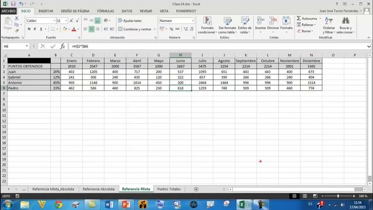Expand the Name Box dropdown arrow
Screen dimensions: 373x210
(x=27, y=46)
